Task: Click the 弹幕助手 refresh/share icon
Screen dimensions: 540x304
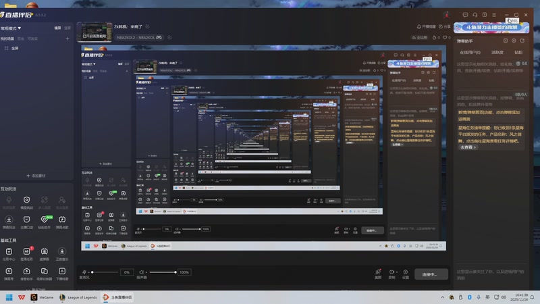Action: click(522, 41)
